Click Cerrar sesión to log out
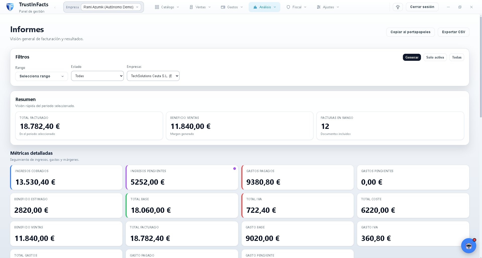 pos(422,7)
